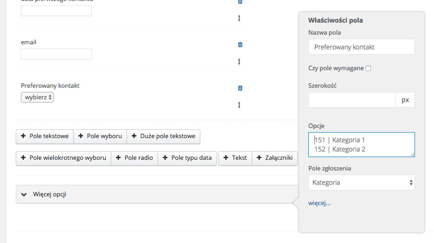Click the reorder arrow beside the email field
434x243 pixels.
pyautogui.click(x=239, y=61)
